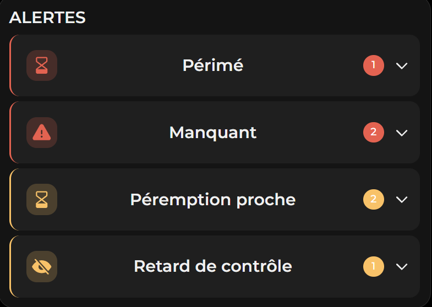This screenshot has height=307, width=432.
Task: Open the Péremption proche alert label
Action: 213,199
